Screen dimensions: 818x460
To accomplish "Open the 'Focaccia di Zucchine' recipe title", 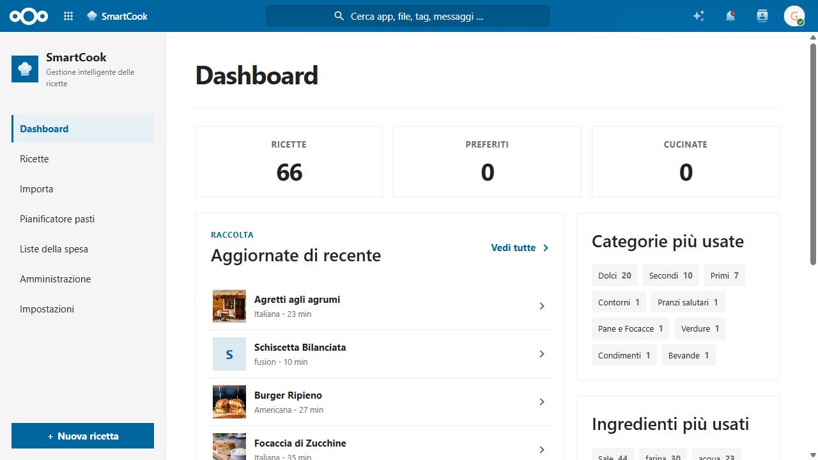I will [300, 443].
